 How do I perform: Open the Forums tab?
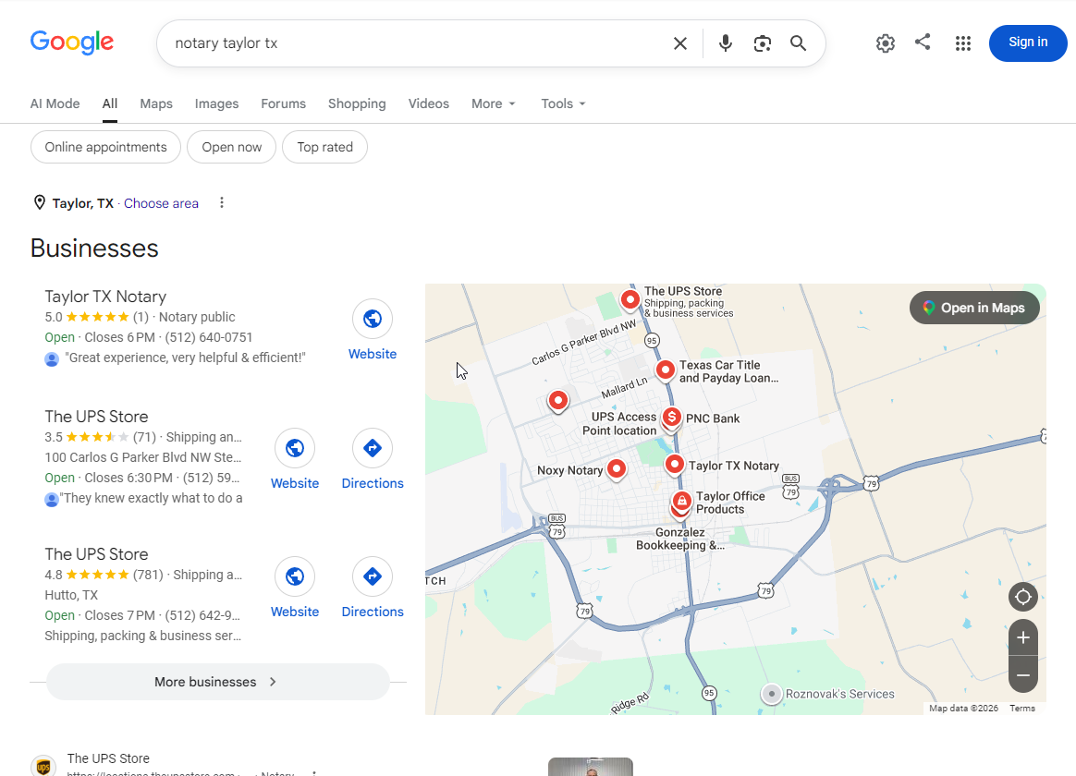pyautogui.click(x=284, y=103)
